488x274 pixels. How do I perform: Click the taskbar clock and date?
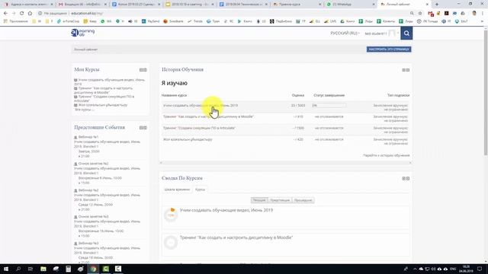pyautogui.click(x=466, y=269)
